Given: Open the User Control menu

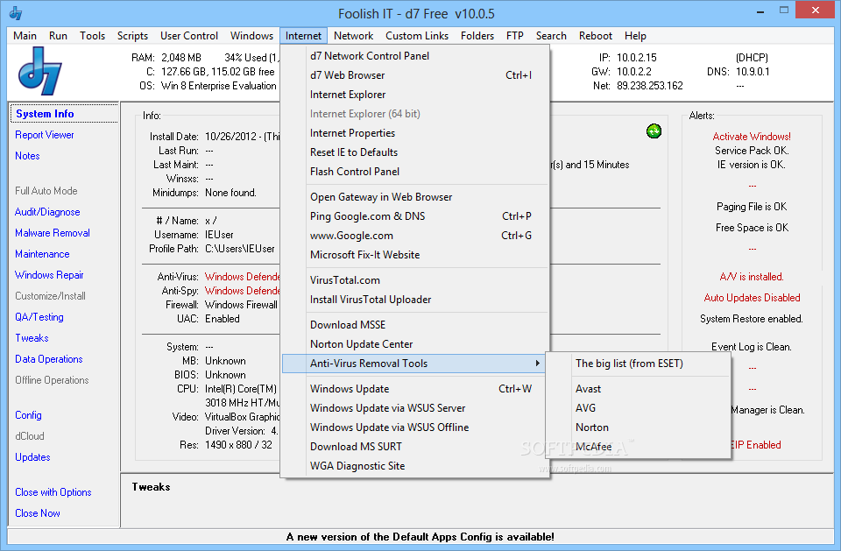Looking at the screenshot, I should point(189,35).
